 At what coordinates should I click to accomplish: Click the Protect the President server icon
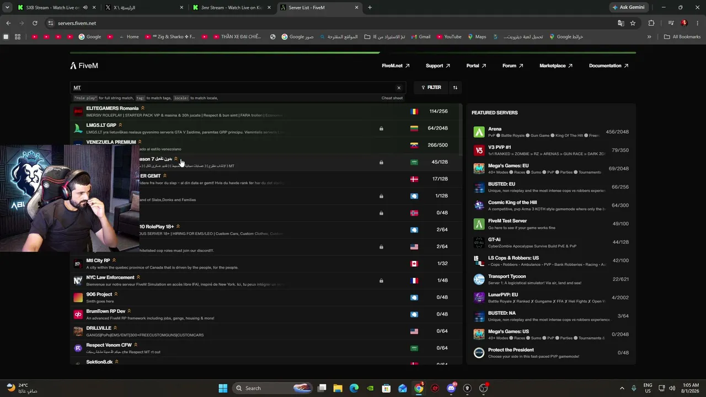(x=479, y=353)
